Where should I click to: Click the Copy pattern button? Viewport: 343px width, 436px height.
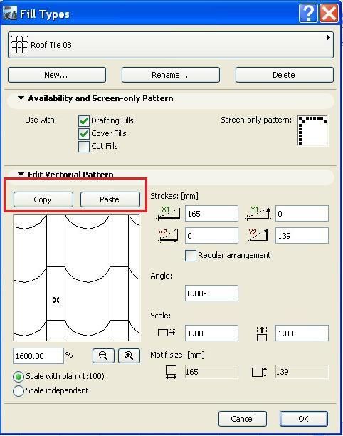(x=43, y=199)
